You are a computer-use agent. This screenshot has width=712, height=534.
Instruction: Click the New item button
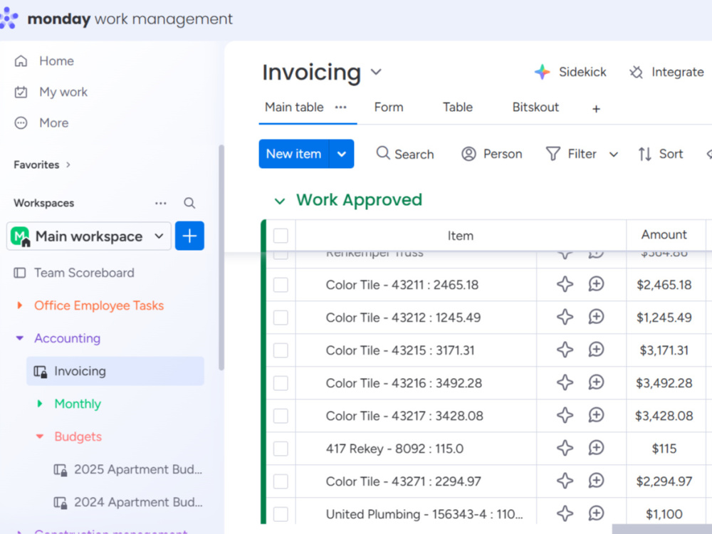coord(294,154)
